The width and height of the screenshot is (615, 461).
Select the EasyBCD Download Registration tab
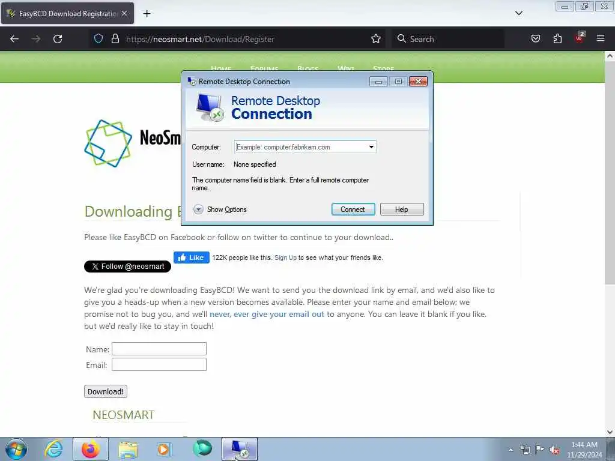[x=67, y=13]
